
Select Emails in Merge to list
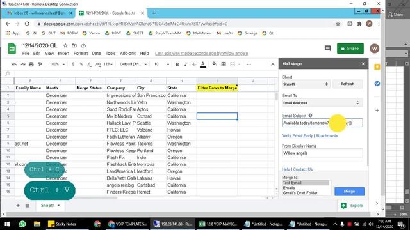(306, 188)
